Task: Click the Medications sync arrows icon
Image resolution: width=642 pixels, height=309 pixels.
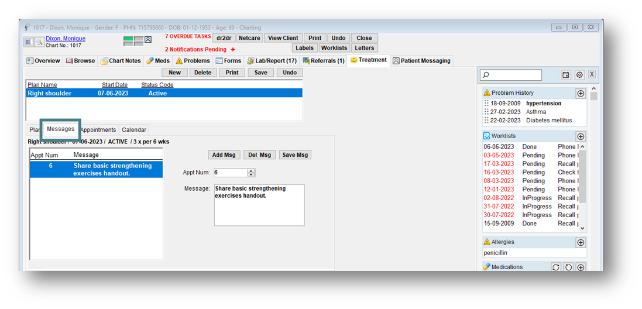Action: pos(555,267)
